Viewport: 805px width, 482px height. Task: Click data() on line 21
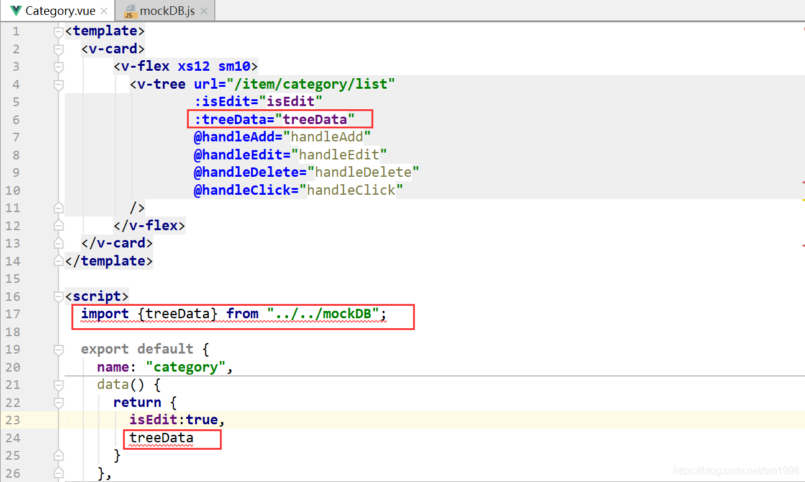121,385
